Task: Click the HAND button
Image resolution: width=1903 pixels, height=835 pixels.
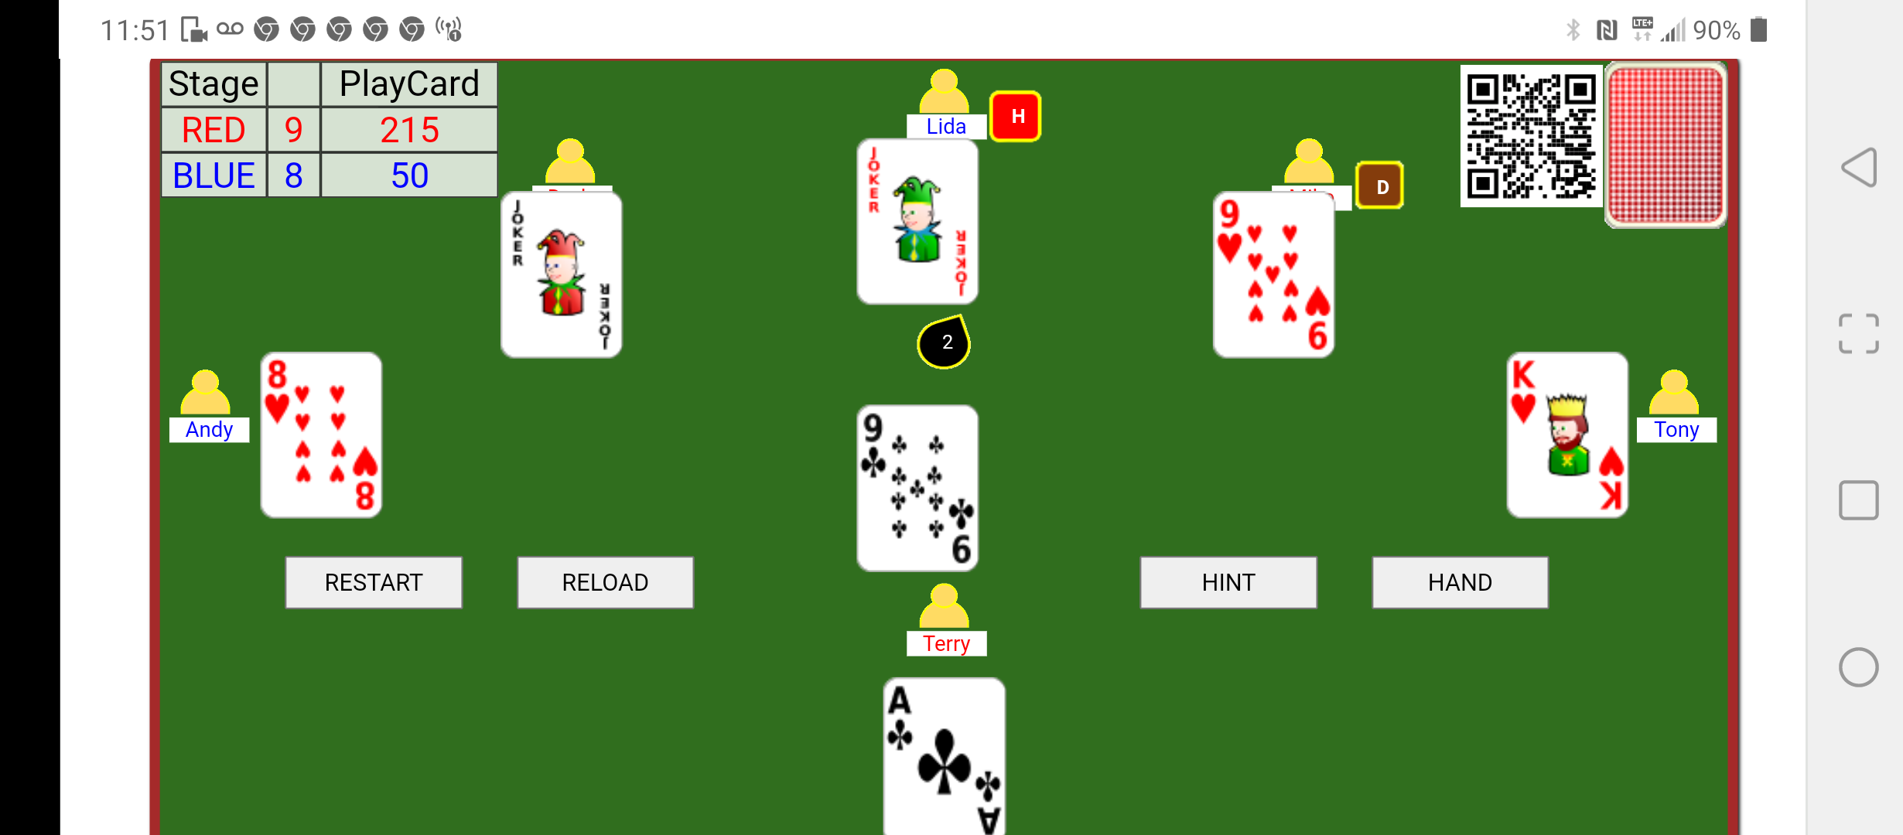Action: click(x=1459, y=581)
